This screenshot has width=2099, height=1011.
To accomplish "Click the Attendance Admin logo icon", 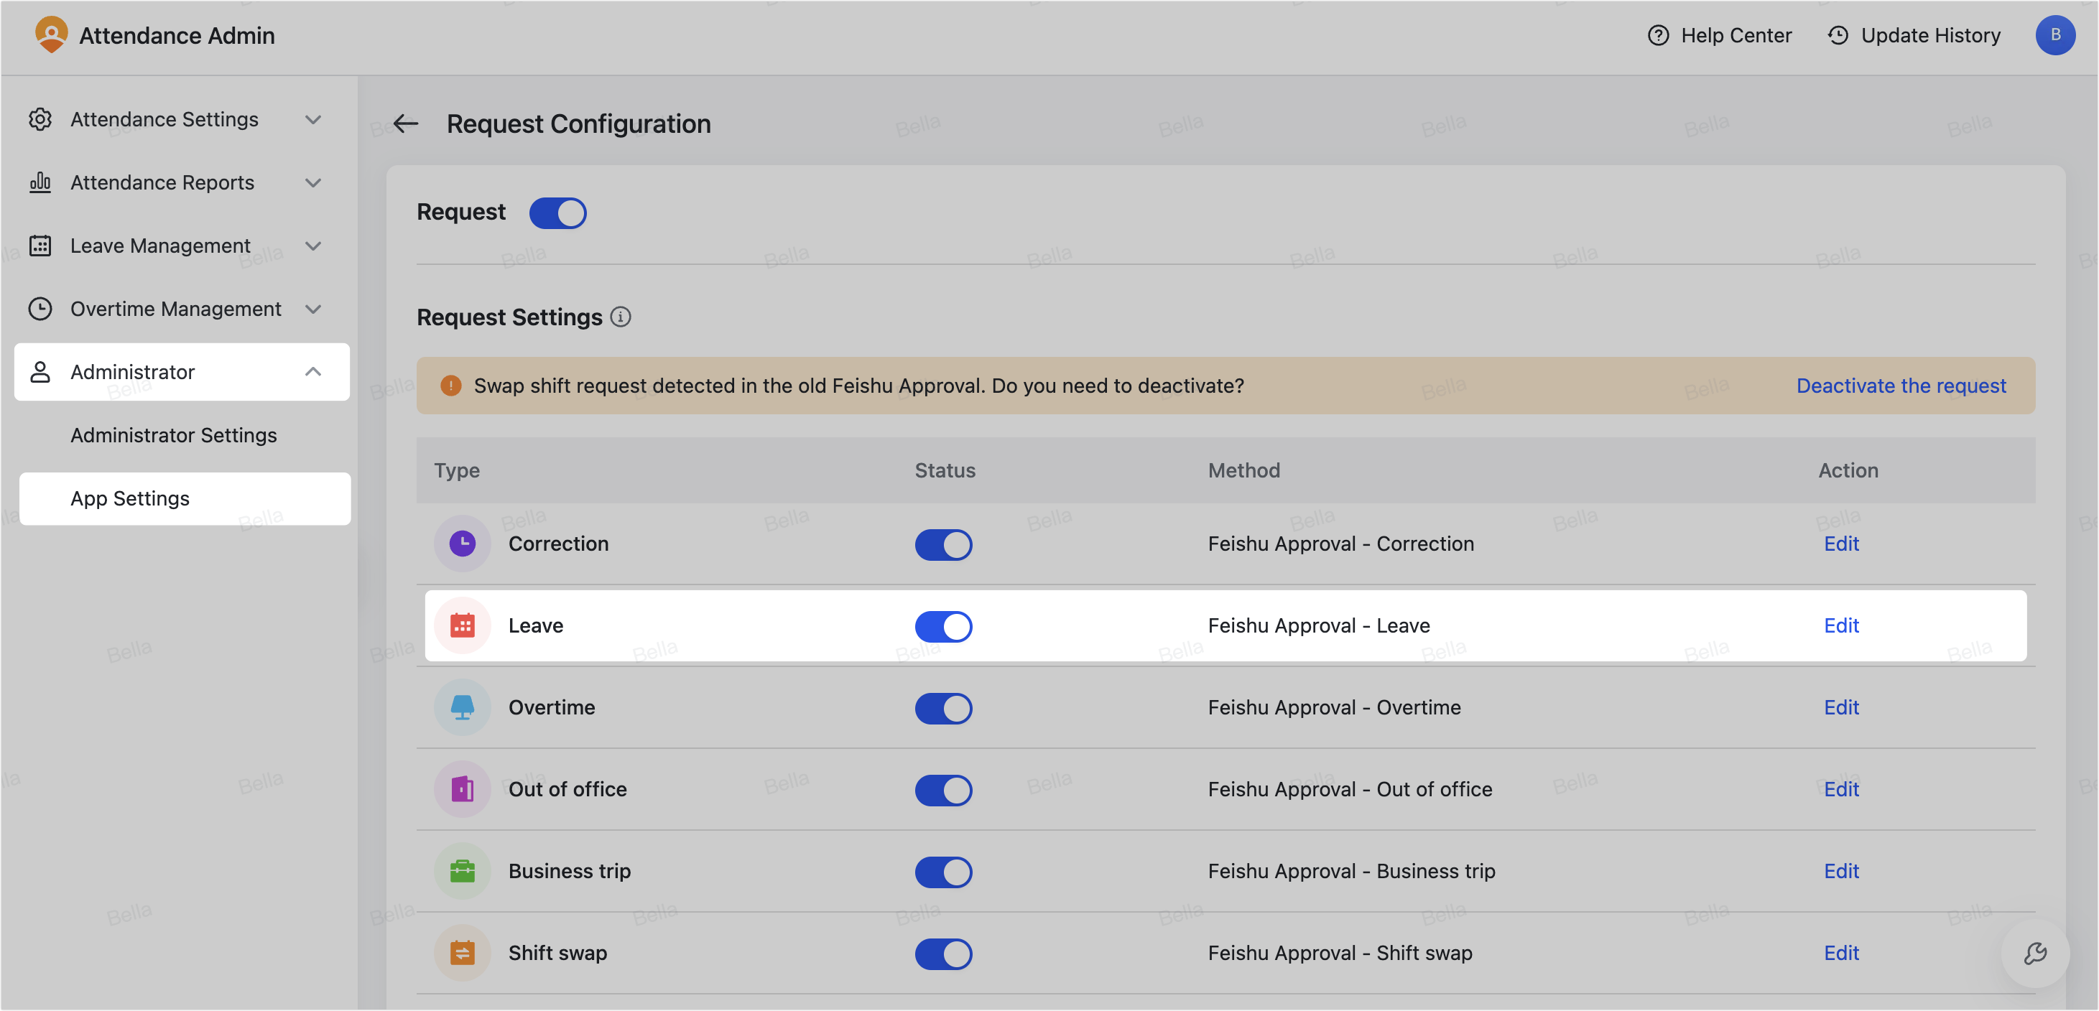I will (51, 35).
